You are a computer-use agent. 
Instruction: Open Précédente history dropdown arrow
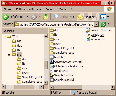tap(28, 17)
